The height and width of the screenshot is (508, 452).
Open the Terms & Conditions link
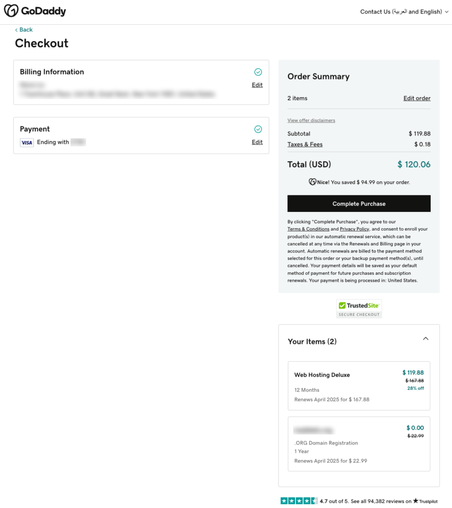pyautogui.click(x=308, y=229)
